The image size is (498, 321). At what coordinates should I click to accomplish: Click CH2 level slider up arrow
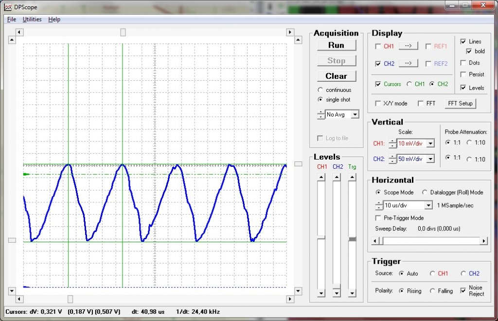pyautogui.click(x=337, y=177)
